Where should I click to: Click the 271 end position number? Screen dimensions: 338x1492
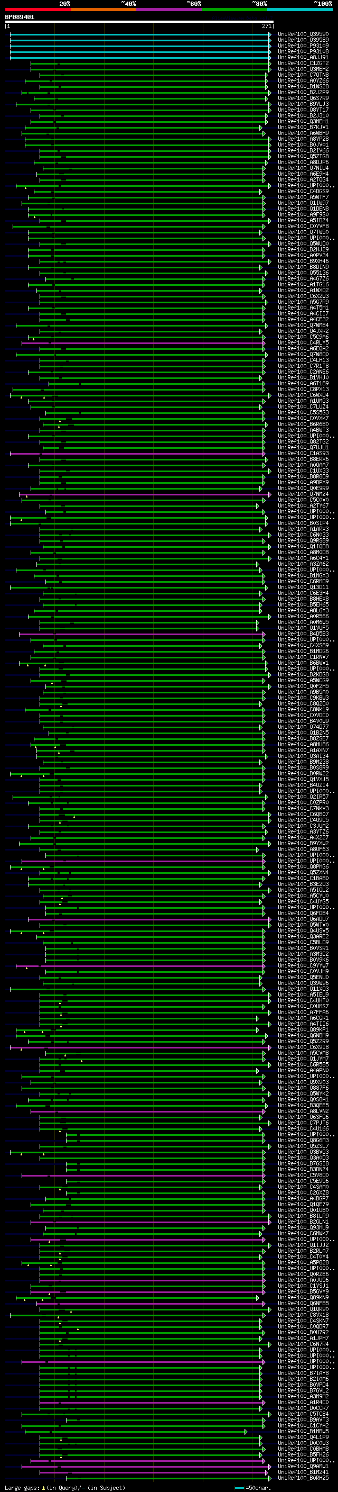tap(267, 26)
